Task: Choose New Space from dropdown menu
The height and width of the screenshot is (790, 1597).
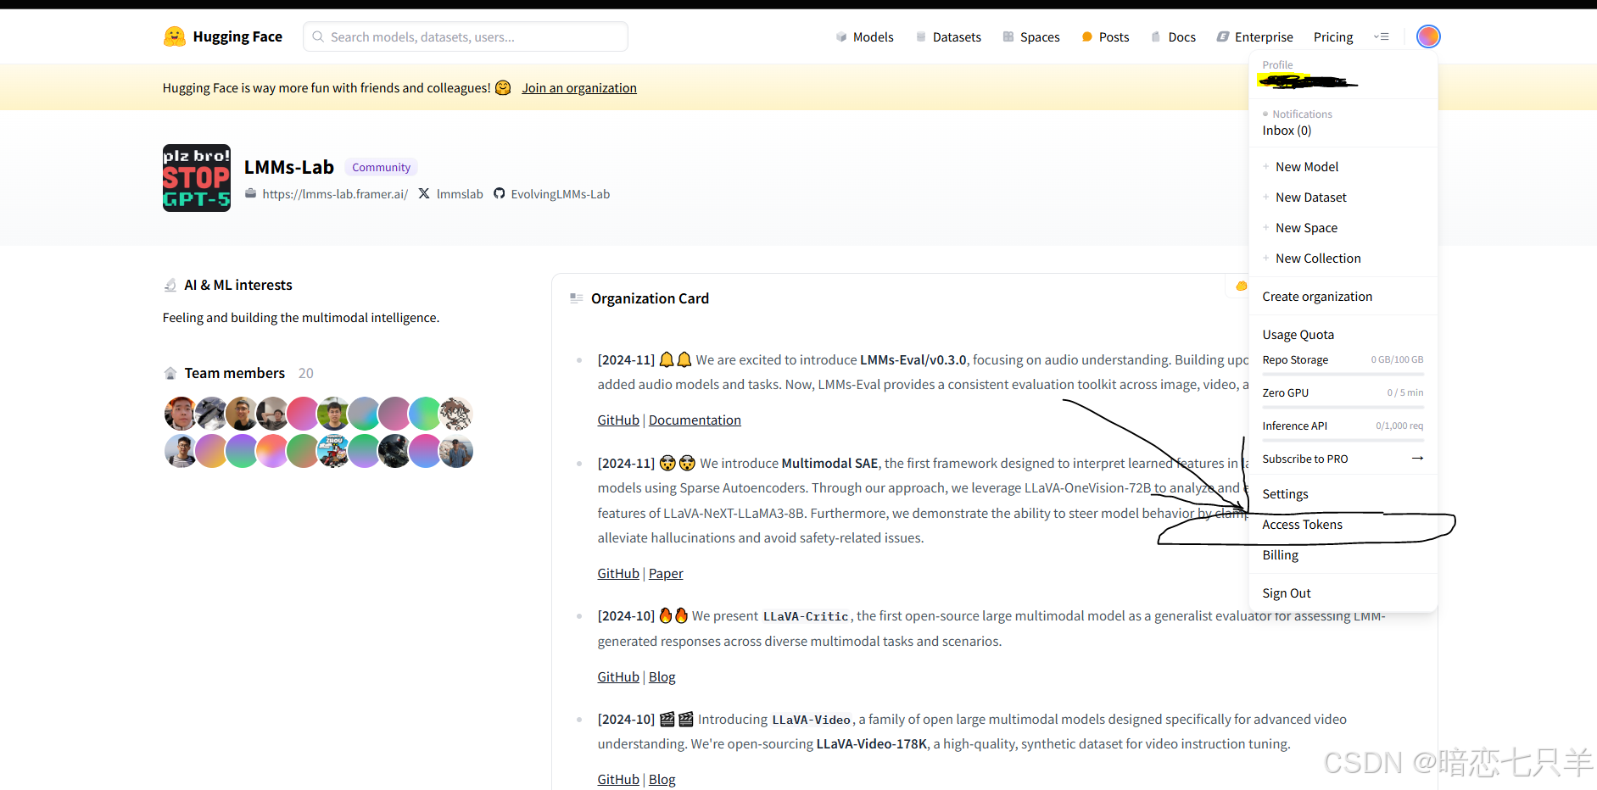Action: pos(1306,228)
